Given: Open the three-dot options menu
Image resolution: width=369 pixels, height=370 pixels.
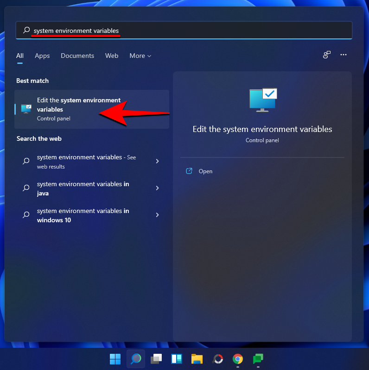Looking at the screenshot, I should point(344,55).
